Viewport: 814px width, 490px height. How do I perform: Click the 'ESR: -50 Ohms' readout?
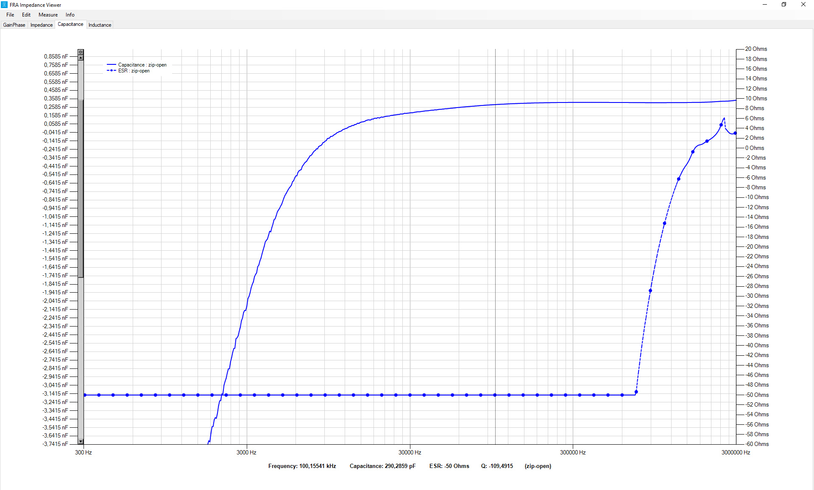tap(449, 466)
